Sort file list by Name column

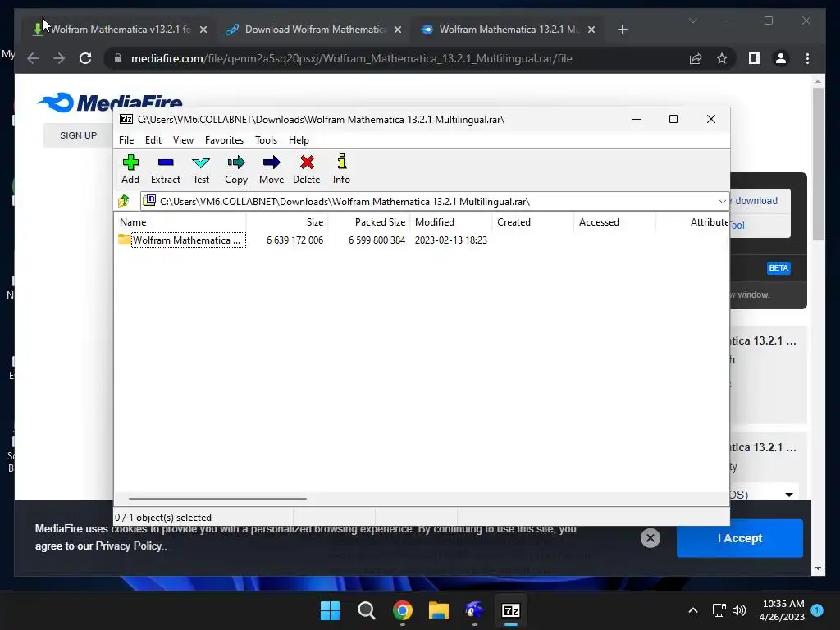click(x=180, y=221)
